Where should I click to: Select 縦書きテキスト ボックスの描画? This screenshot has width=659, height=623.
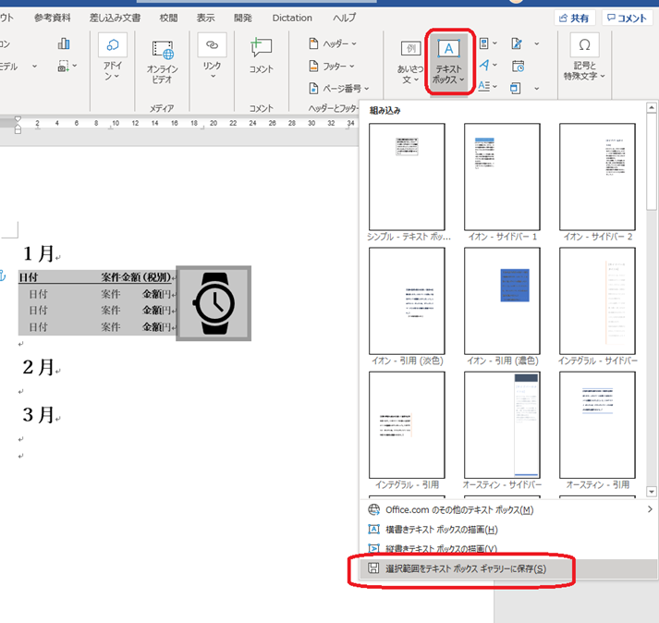coord(509,549)
